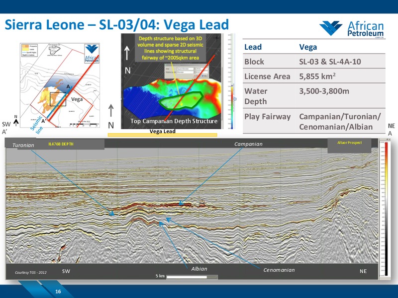Click the "Vega" header cell in the table
This screenshot has width=398, height=298.
pyautogui.click(x=308, y=47)
